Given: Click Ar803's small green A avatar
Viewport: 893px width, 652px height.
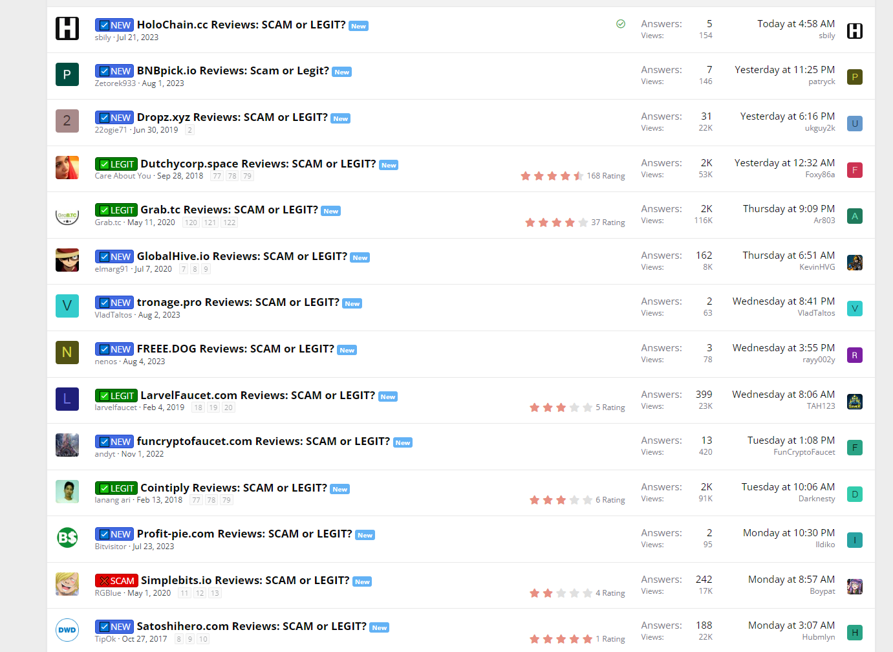Looking at the screenshot, I should pos(855,216).
